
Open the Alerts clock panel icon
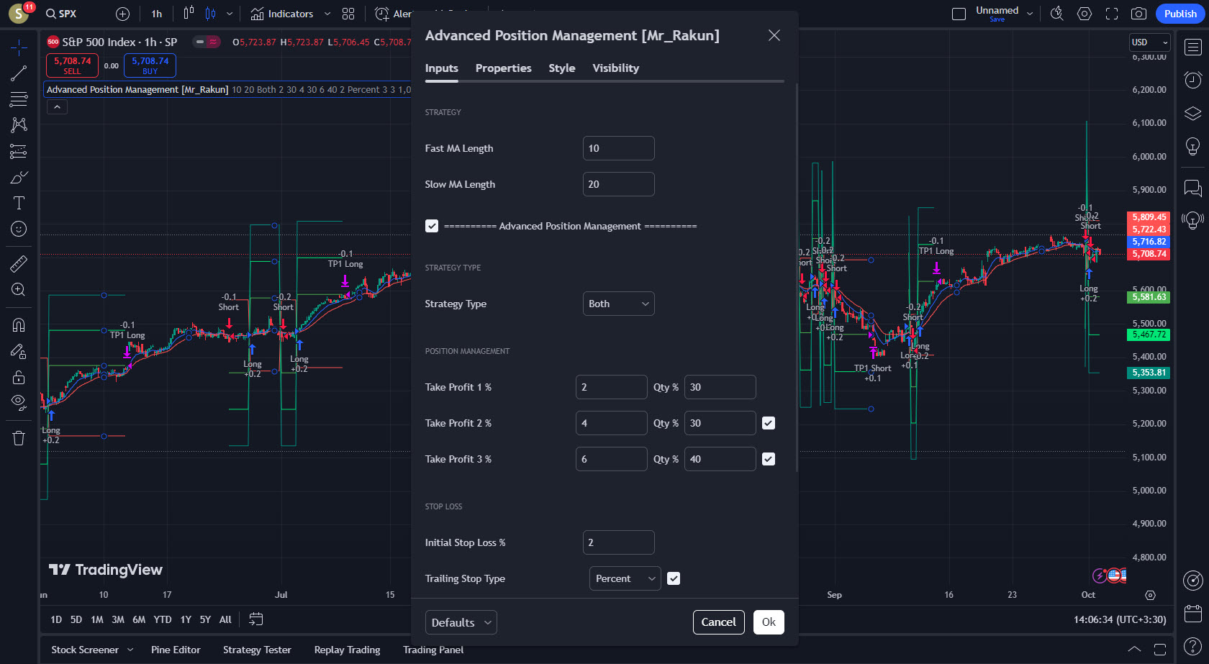click(1192, 79)
